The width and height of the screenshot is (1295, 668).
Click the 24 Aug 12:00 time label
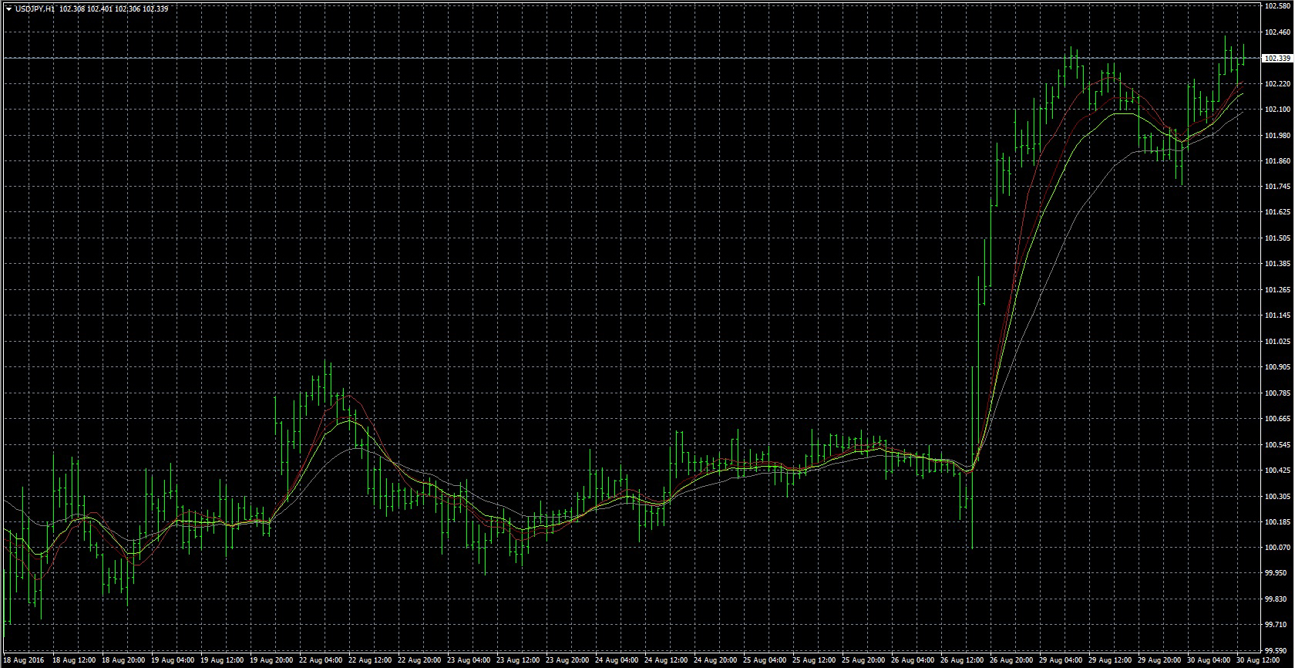666,661
